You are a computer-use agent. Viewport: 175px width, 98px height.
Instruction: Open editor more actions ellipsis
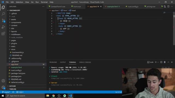pyautogui.click(x=172, y=7)
